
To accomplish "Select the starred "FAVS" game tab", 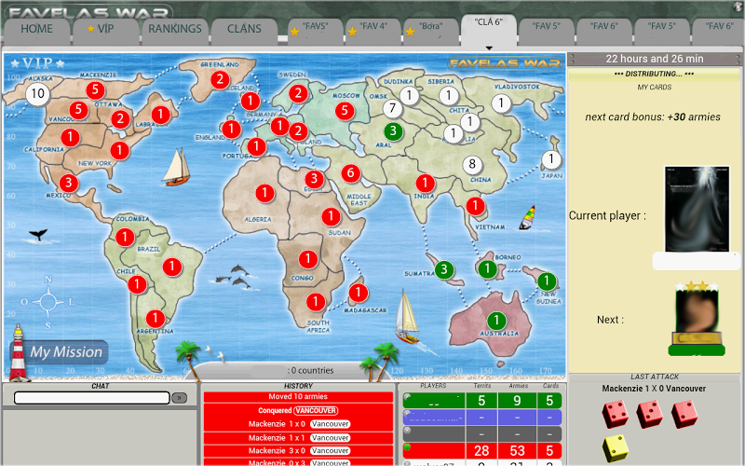I will click(313, 31).
